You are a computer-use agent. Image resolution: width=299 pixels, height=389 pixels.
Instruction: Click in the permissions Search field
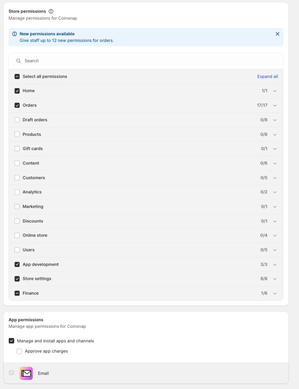point(148,61)
